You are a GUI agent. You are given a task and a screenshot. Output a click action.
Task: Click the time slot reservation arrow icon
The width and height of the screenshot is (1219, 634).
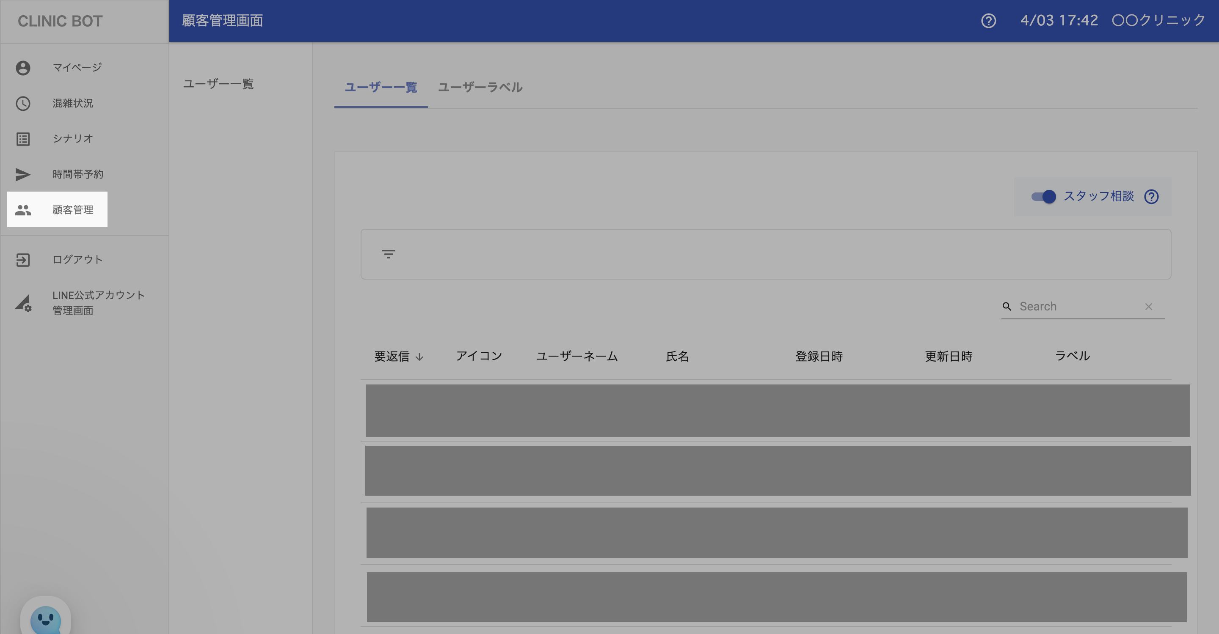(23, 174)
